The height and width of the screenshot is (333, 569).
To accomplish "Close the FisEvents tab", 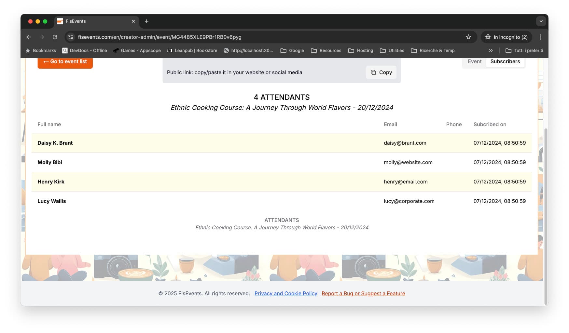I will point(133,21).
